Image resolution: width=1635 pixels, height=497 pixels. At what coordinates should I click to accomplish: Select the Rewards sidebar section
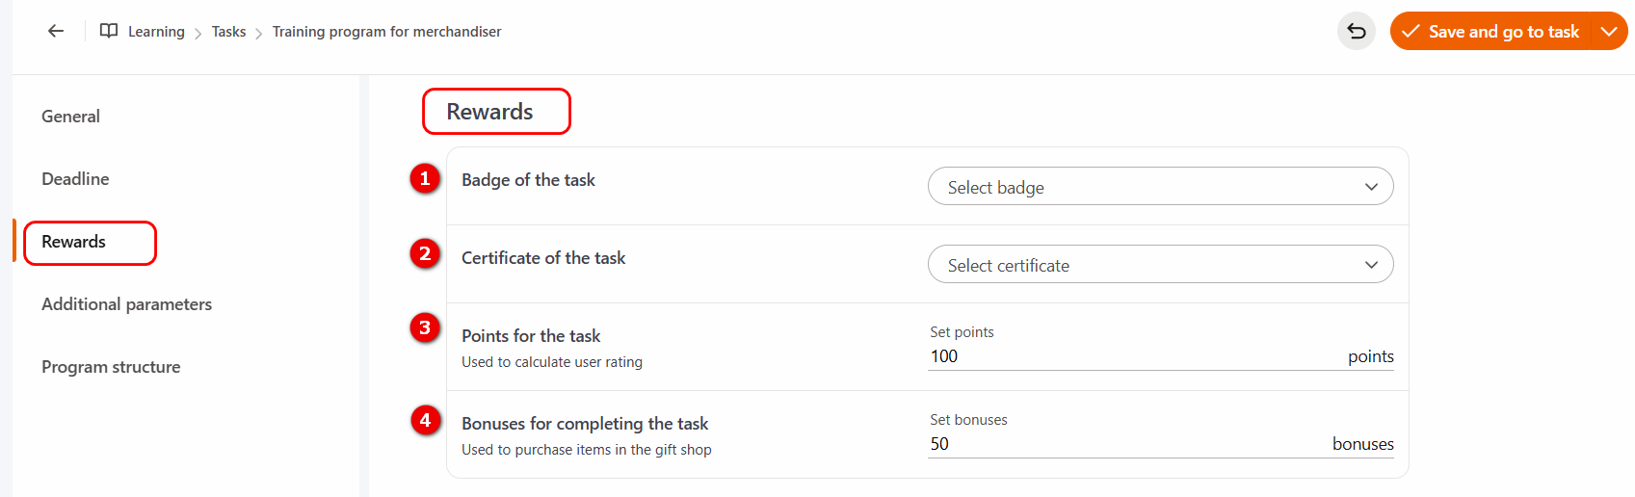74,242
